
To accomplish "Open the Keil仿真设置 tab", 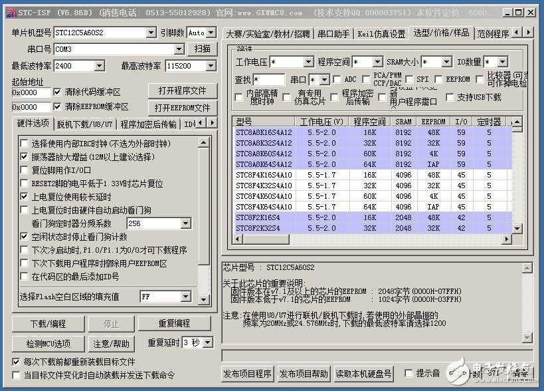I will coord(381,34).
